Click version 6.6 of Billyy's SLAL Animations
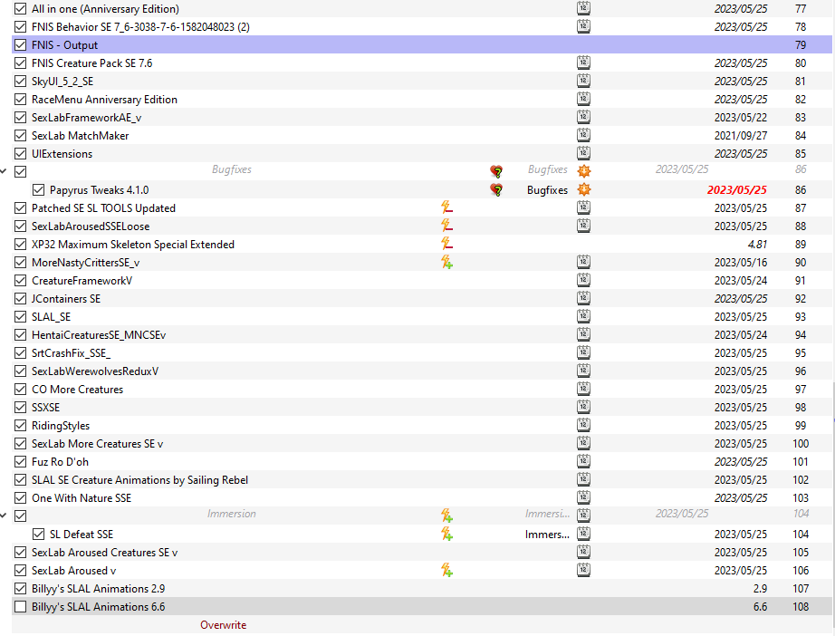 761,606
